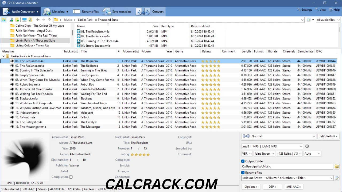
Task: Open the All audio files filter dropdown
Action: [x=328, y=20]
